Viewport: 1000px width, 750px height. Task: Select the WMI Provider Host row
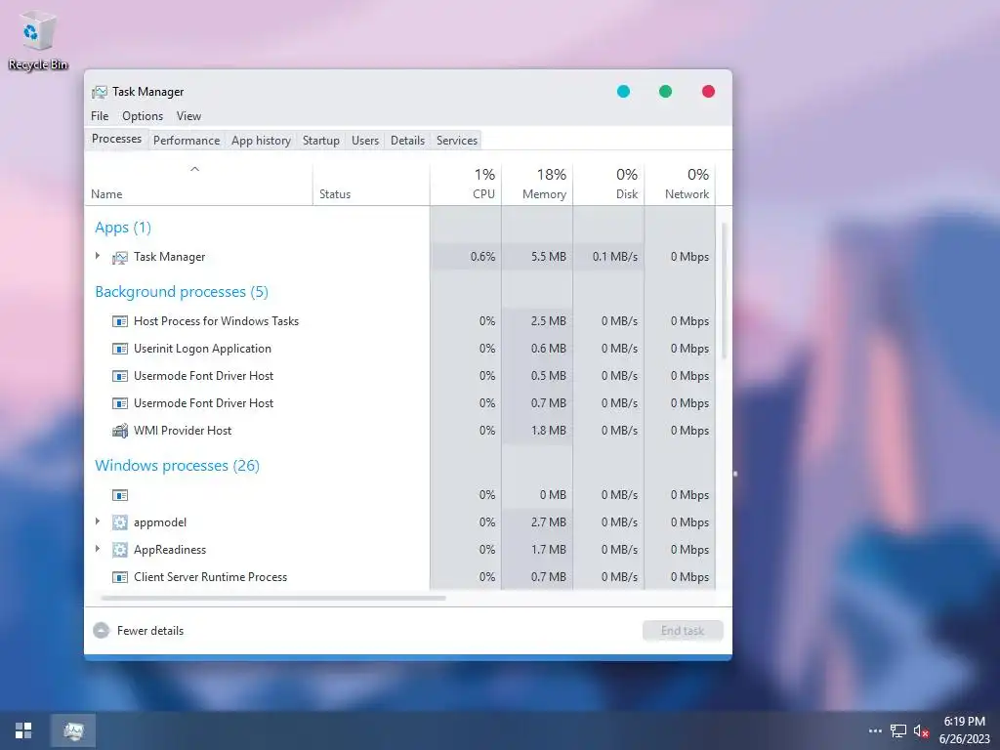coord(399,431)
